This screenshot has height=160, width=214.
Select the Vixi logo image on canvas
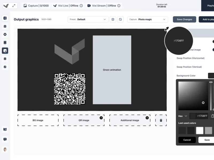point(70,51)
